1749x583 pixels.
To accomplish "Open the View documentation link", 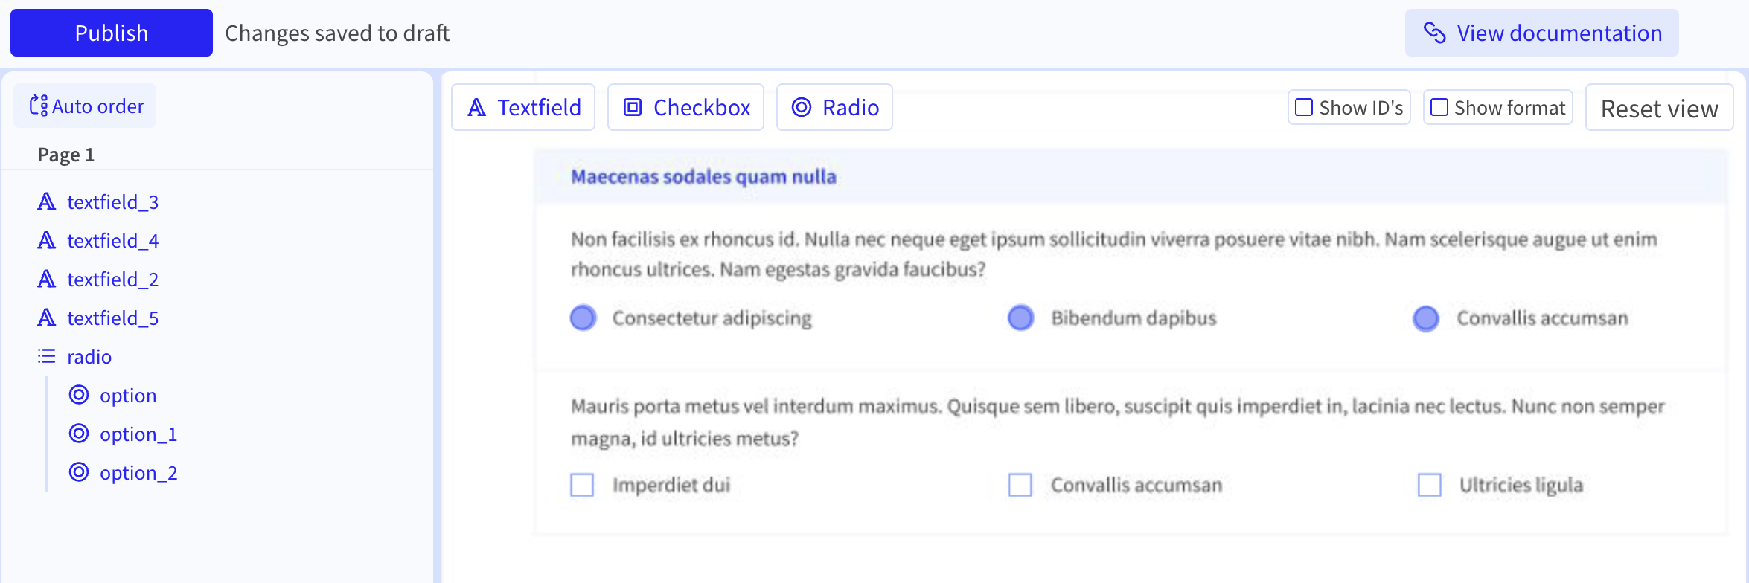I will (x=1541, y=33).
